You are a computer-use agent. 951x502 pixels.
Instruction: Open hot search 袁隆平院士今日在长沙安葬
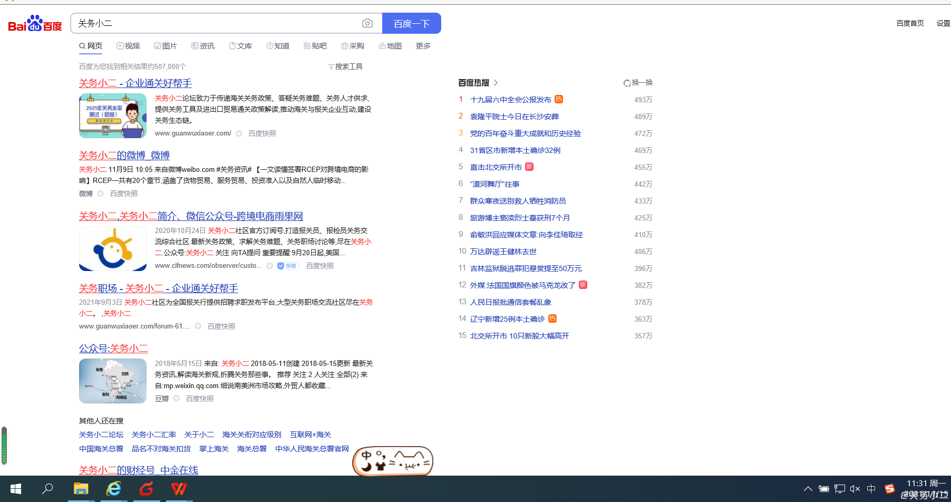515,117
